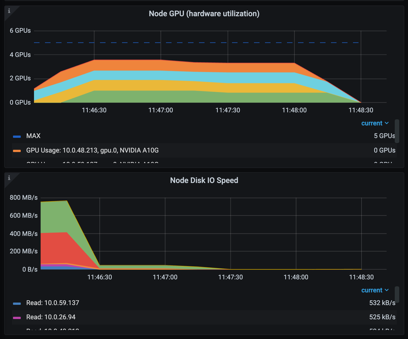Screen dimensions: 408x339
Task: Click the red area in the Disk IO chart
Action: pyautogui.click(x=57, y=247)
